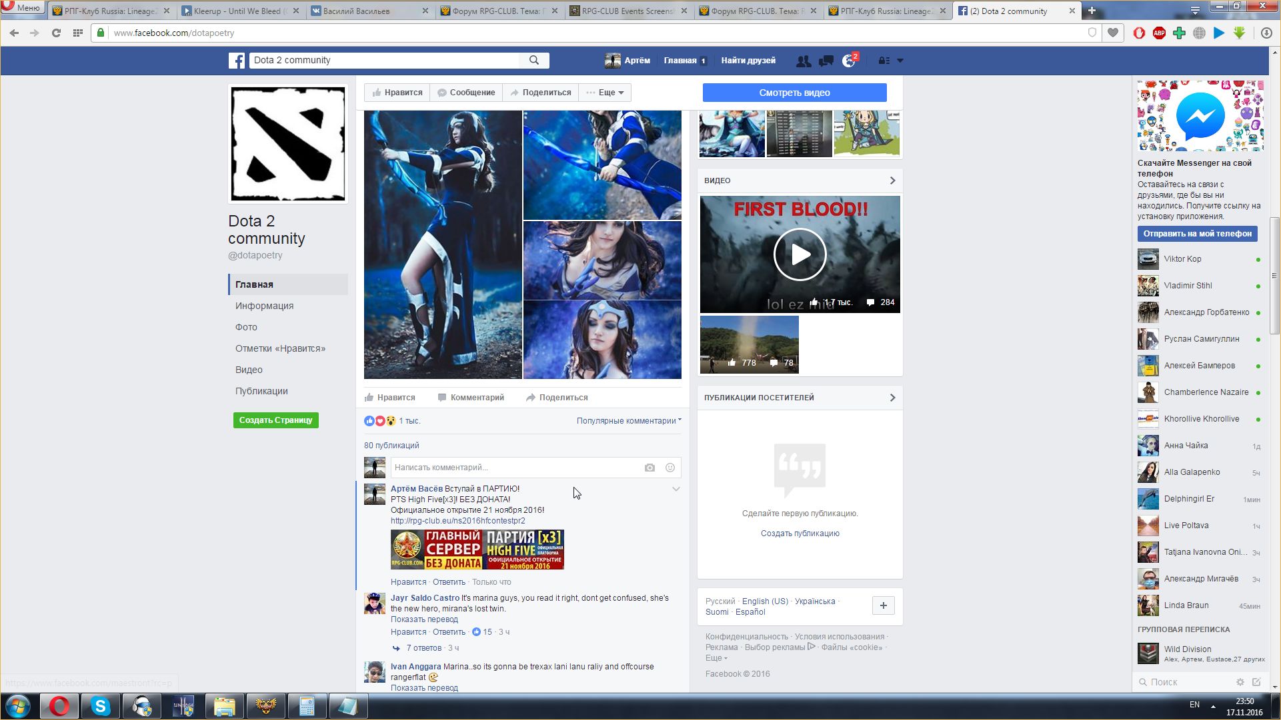The height and width of the screenshot is (720, 1281).
Task: Click the Adblock Plus extension icon
Action: 1160,33
